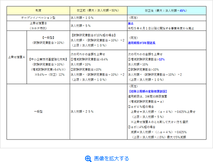Click the blue 【控除上限額の変動措置創設】 heading
The height and width of the screenshot is (162, 213).
pos(148,91)
